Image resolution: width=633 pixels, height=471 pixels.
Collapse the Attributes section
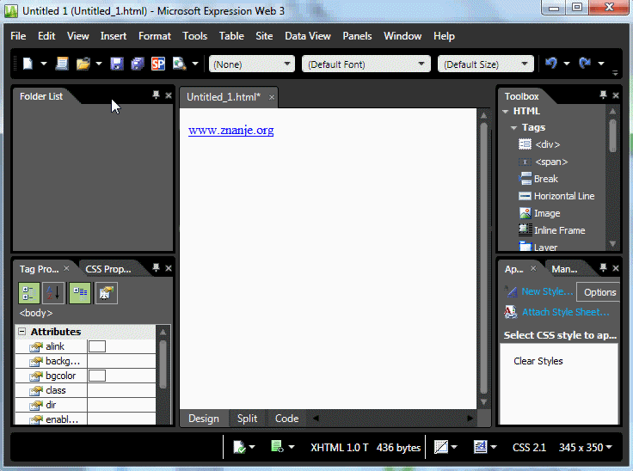tap(22, 332)
